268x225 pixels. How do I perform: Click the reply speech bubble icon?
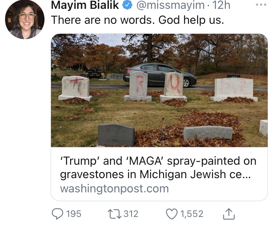click(x=58, y=213)
